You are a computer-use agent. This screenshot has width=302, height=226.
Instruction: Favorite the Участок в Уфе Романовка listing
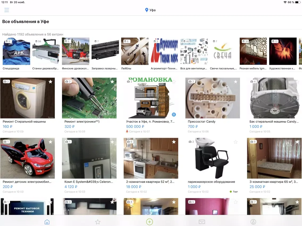tap(174, 82)
